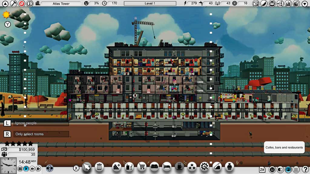Open the hammer build tools icon
This screenshot has height=174, width=310.
click(x=13, y=4)
